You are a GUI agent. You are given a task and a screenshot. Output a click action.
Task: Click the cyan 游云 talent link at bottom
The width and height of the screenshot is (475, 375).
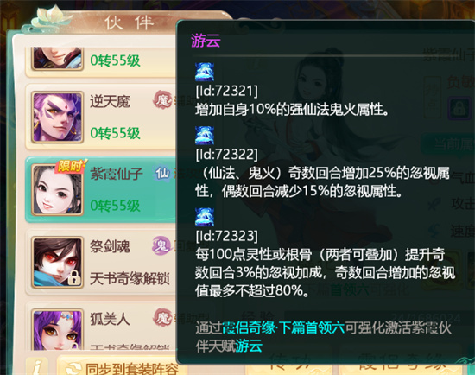click(249, 346)
